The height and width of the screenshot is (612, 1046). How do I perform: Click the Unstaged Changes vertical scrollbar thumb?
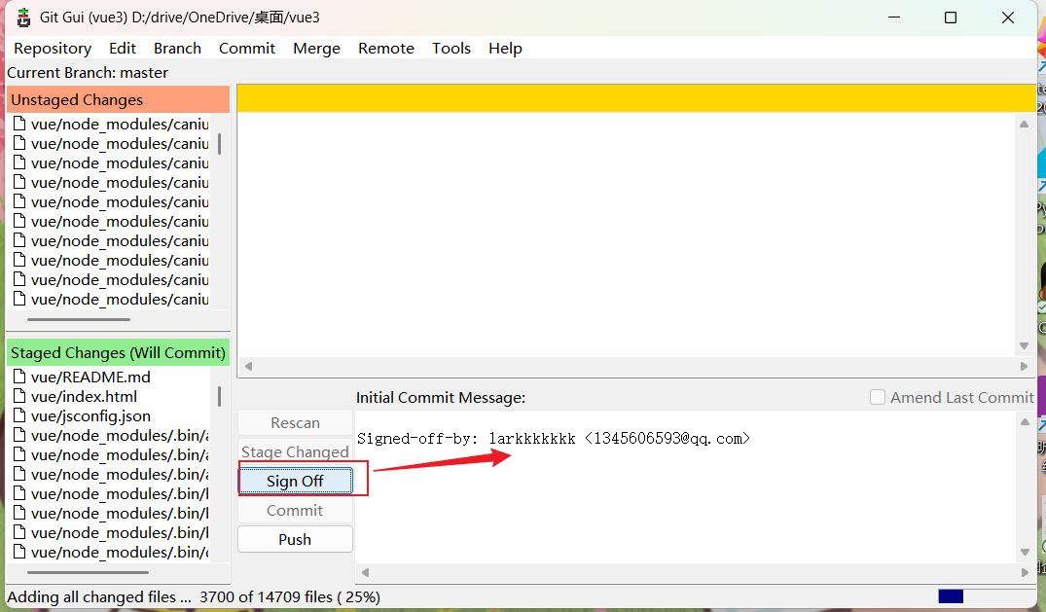click(x=220, y=143)
